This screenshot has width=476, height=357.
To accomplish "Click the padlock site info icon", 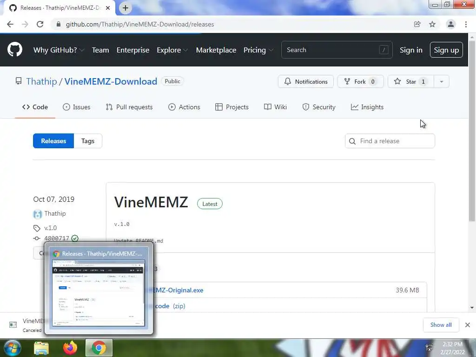I will (x=59, y=24).
